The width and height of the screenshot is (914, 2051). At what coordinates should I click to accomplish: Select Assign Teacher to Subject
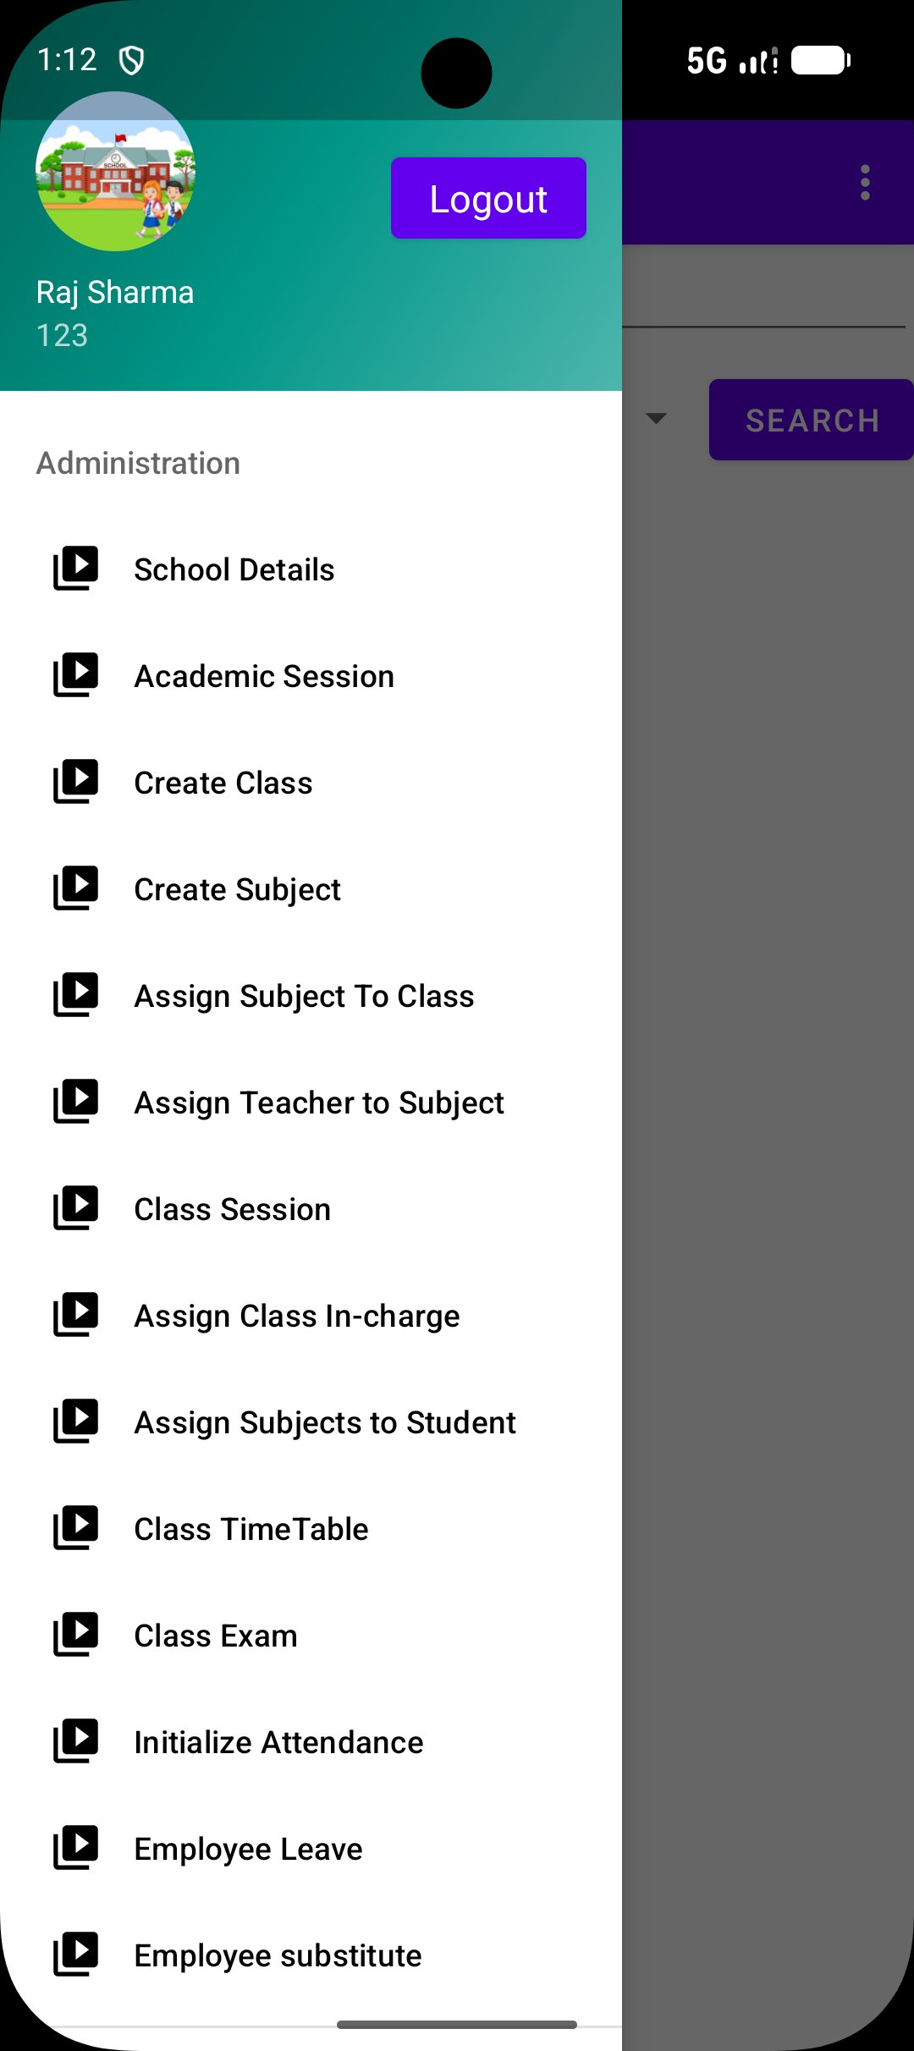pos(319,1102)
